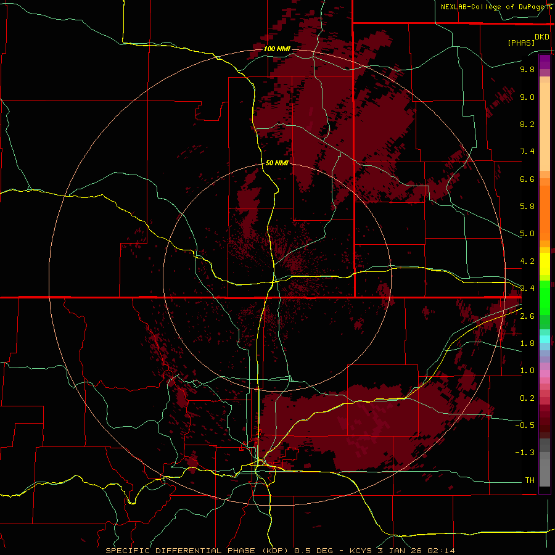Click the 8.2 scale value
Image resolution: width=555 pixels, height=555 pixels.
click(x=527, y=124)
